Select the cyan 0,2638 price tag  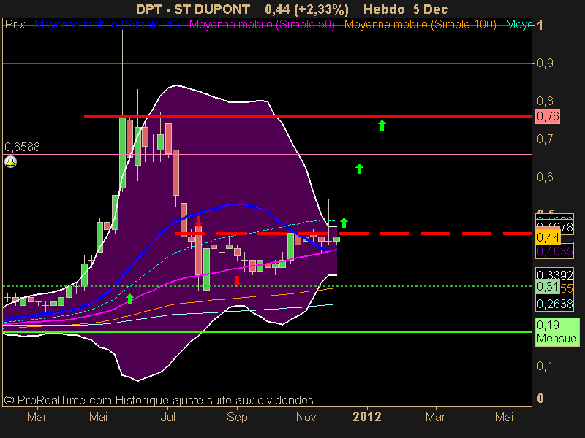(x=554, y=304)
